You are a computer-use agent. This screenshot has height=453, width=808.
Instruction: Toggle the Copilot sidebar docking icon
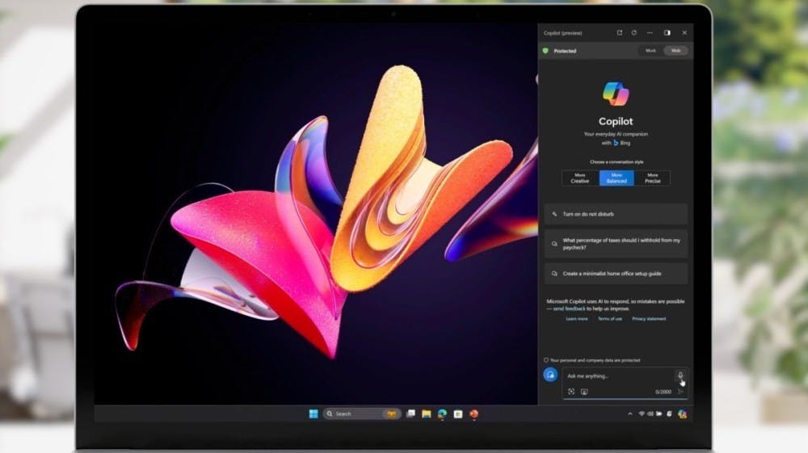667,33
